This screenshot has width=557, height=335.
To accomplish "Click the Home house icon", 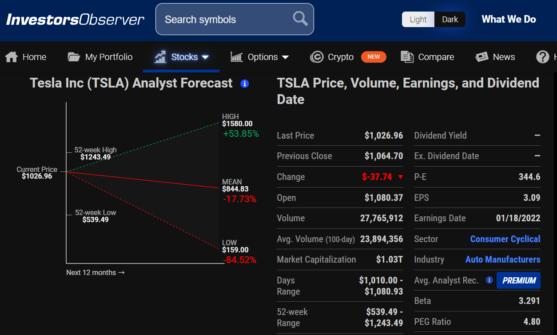I will [12, 57].
